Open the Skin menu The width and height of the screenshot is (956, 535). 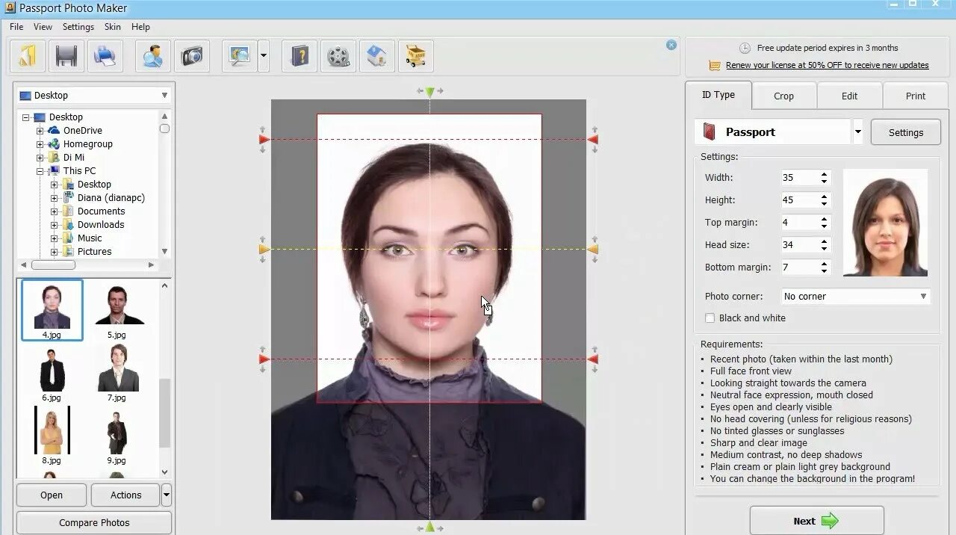(113, 27)
